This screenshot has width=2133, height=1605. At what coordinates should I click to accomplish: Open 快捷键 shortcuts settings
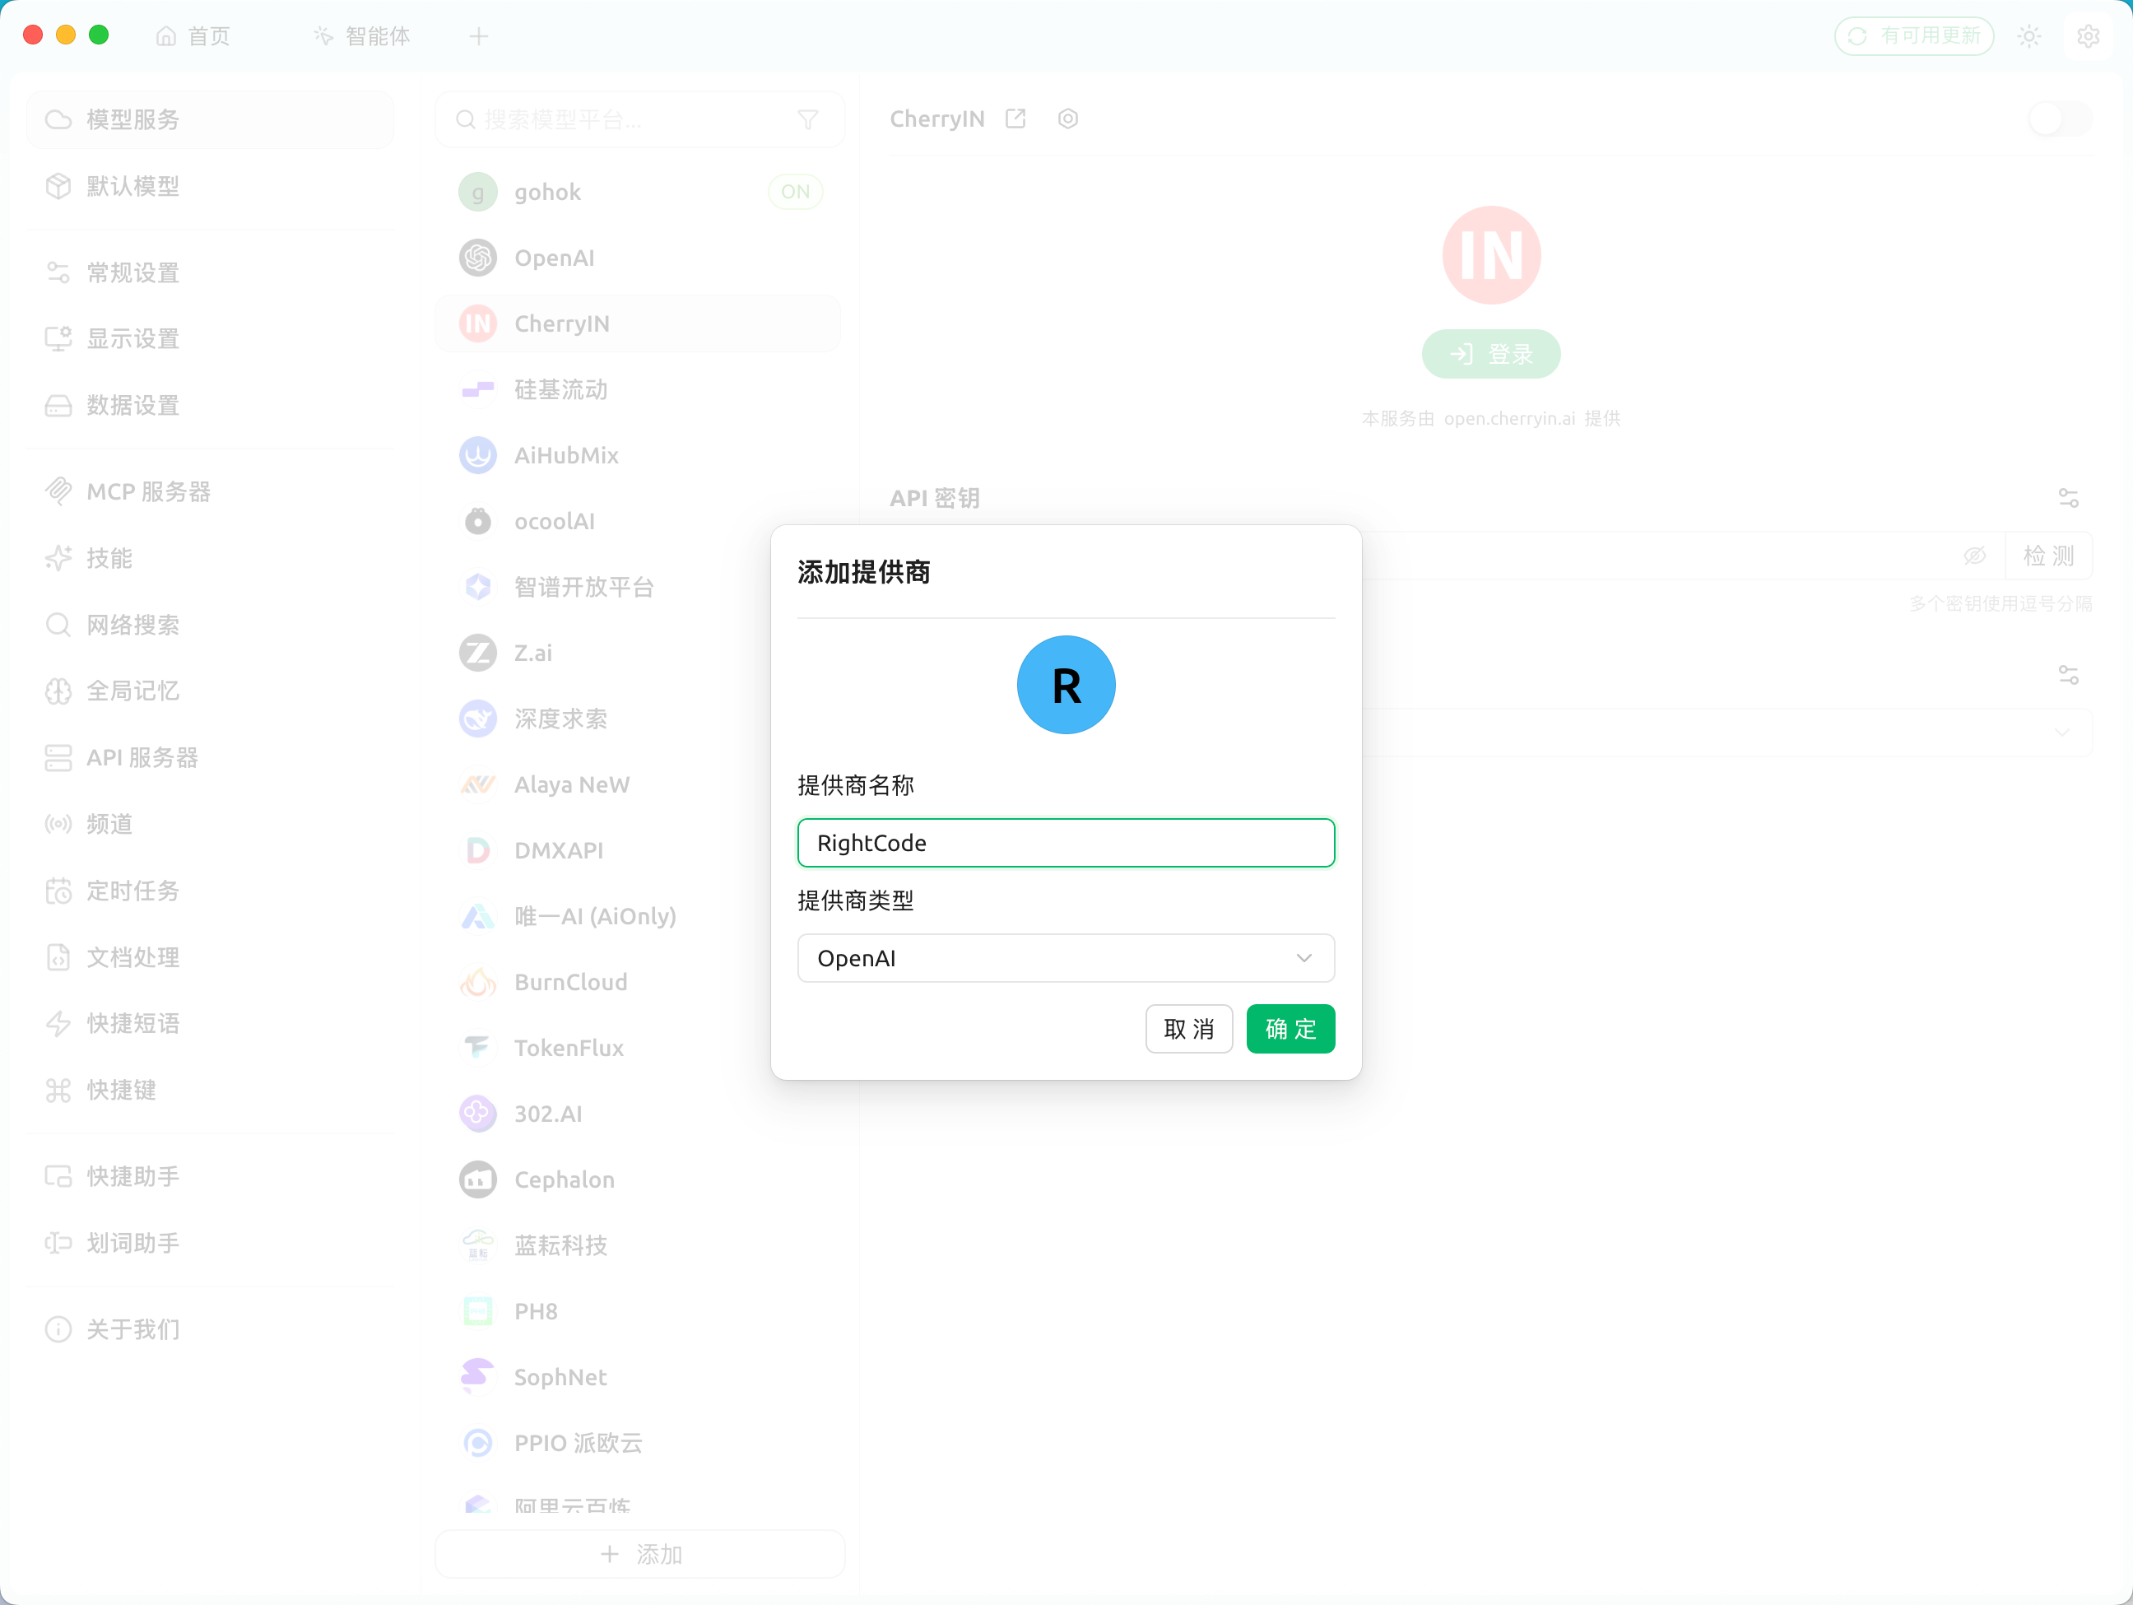pos(210,1090)
